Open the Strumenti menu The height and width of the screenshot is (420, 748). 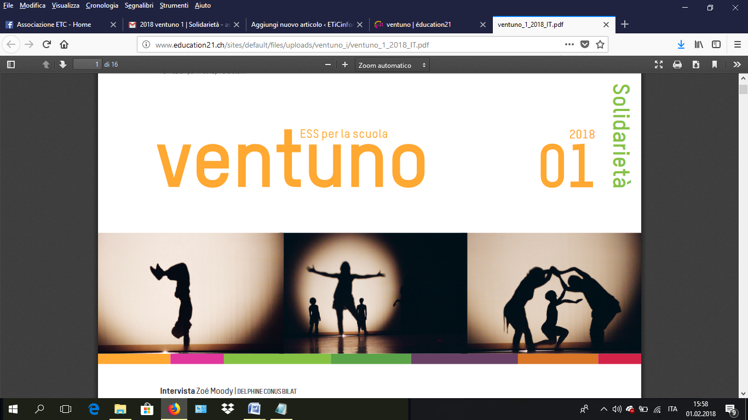(174, 5)
